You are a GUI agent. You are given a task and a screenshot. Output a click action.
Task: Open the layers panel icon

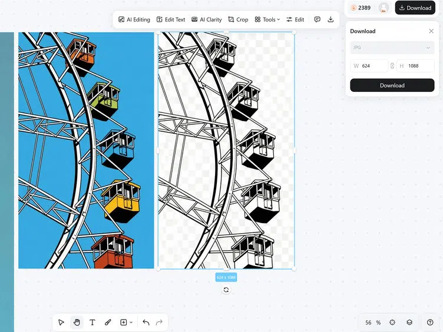409,323
